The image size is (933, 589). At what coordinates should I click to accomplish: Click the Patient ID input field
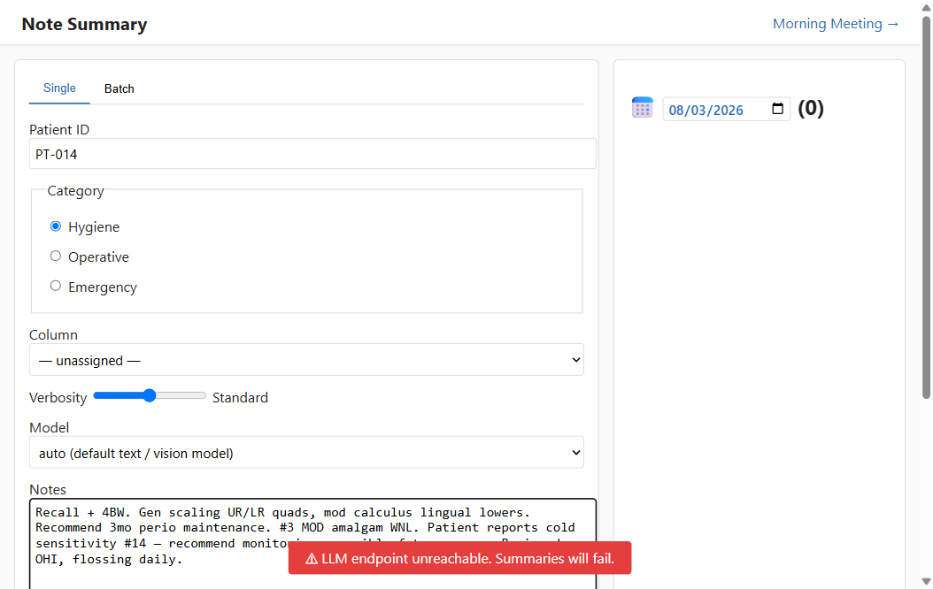pyautogui.click(x=312, y=154)
